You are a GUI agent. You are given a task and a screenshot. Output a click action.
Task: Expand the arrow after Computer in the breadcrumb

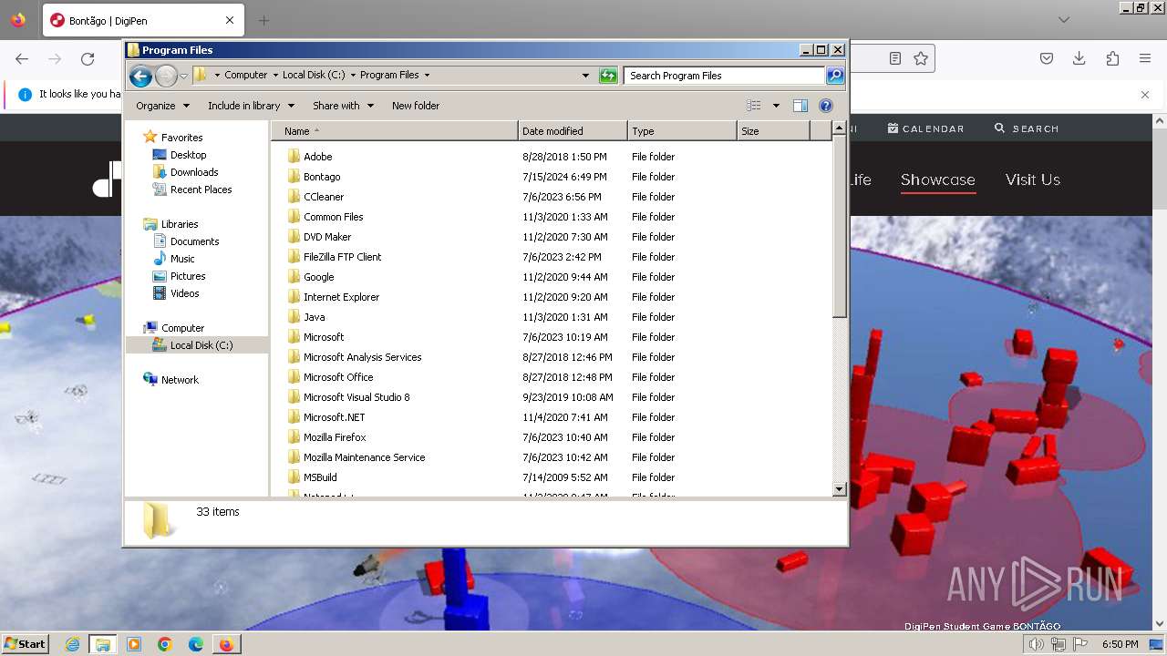point(275,76)
